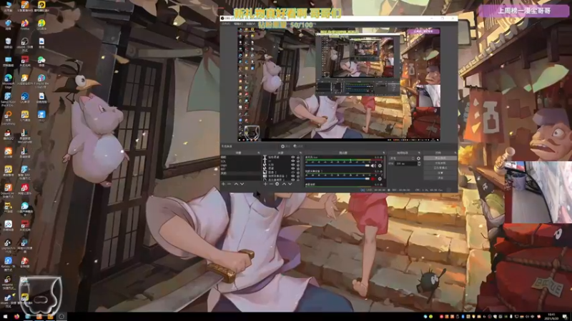Toggle visibility of second source in list
This screenshot has height=321, width=572.
293,161
